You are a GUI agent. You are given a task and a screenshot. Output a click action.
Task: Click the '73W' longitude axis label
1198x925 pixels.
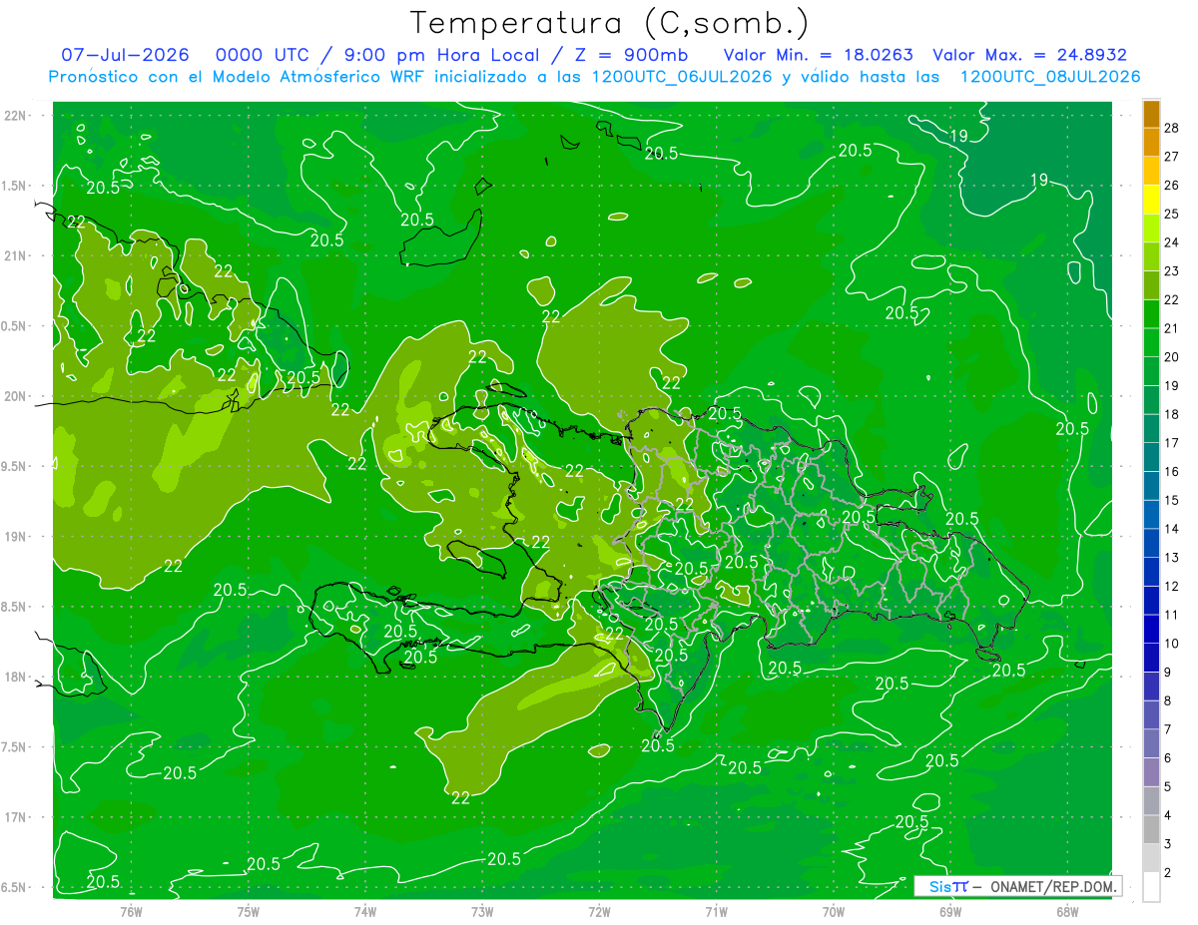[x=482, y=912]
